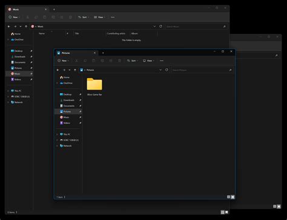Select Copy icon in Pictures window toolbar
The width and height of the screenshot is (287, 220).
click(85, 60)
